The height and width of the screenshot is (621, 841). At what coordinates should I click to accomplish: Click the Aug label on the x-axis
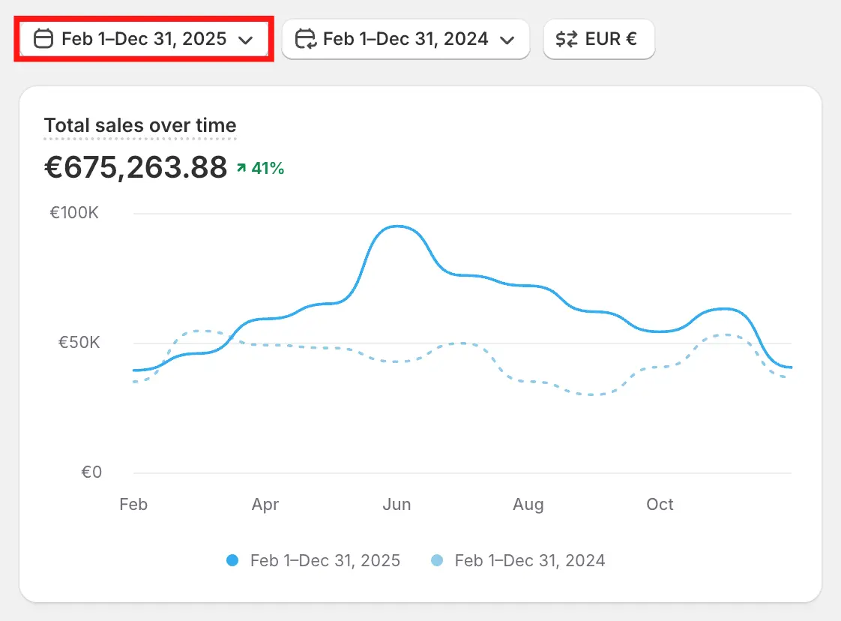528,504
